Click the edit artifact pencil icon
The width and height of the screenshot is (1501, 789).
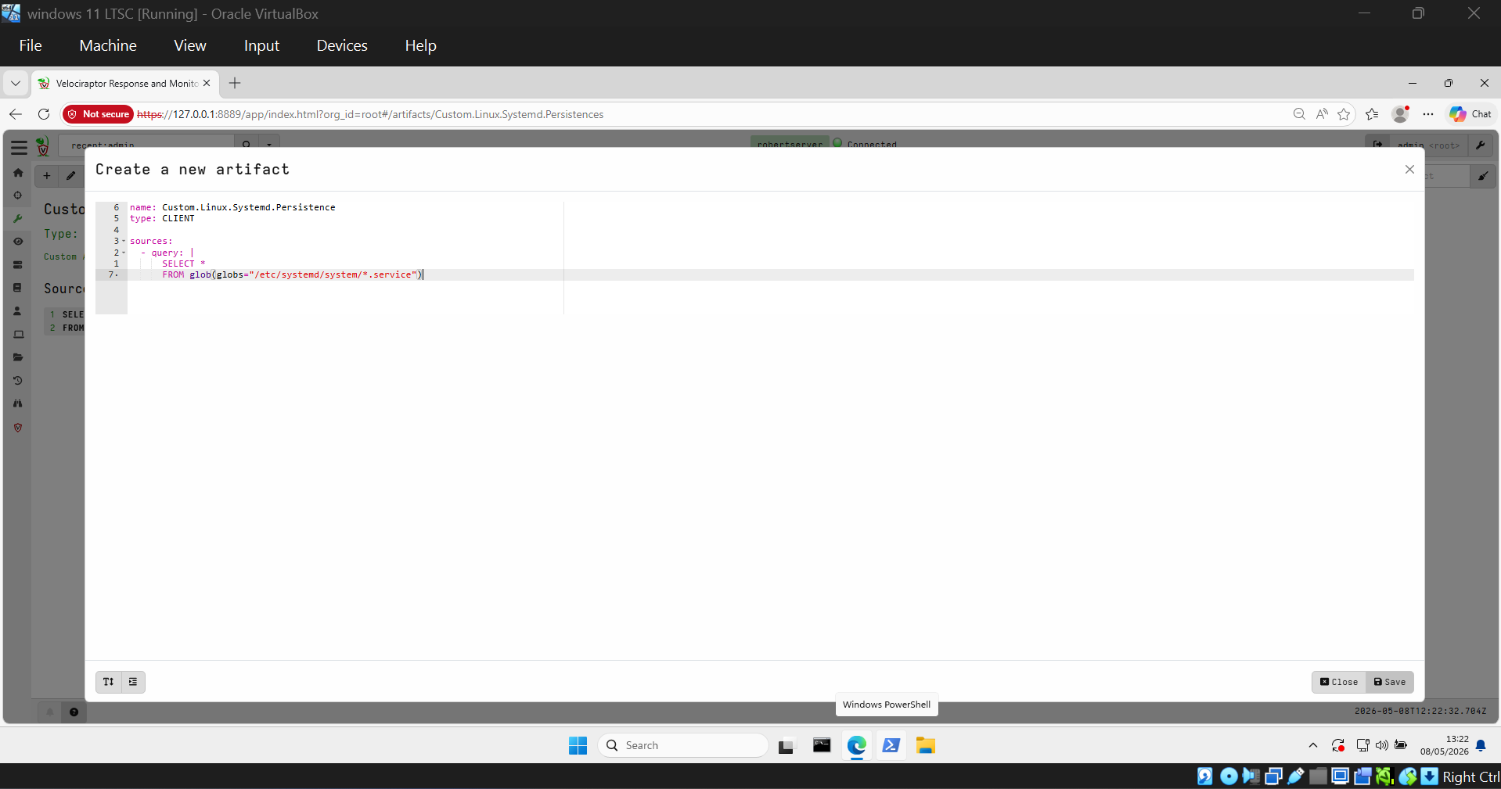[x=70, y=176]
